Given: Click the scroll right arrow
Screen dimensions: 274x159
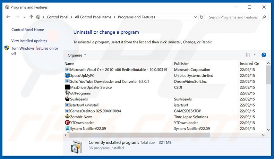Looking at the screenshot, I should pyautogui.click(x=263, y=135).
